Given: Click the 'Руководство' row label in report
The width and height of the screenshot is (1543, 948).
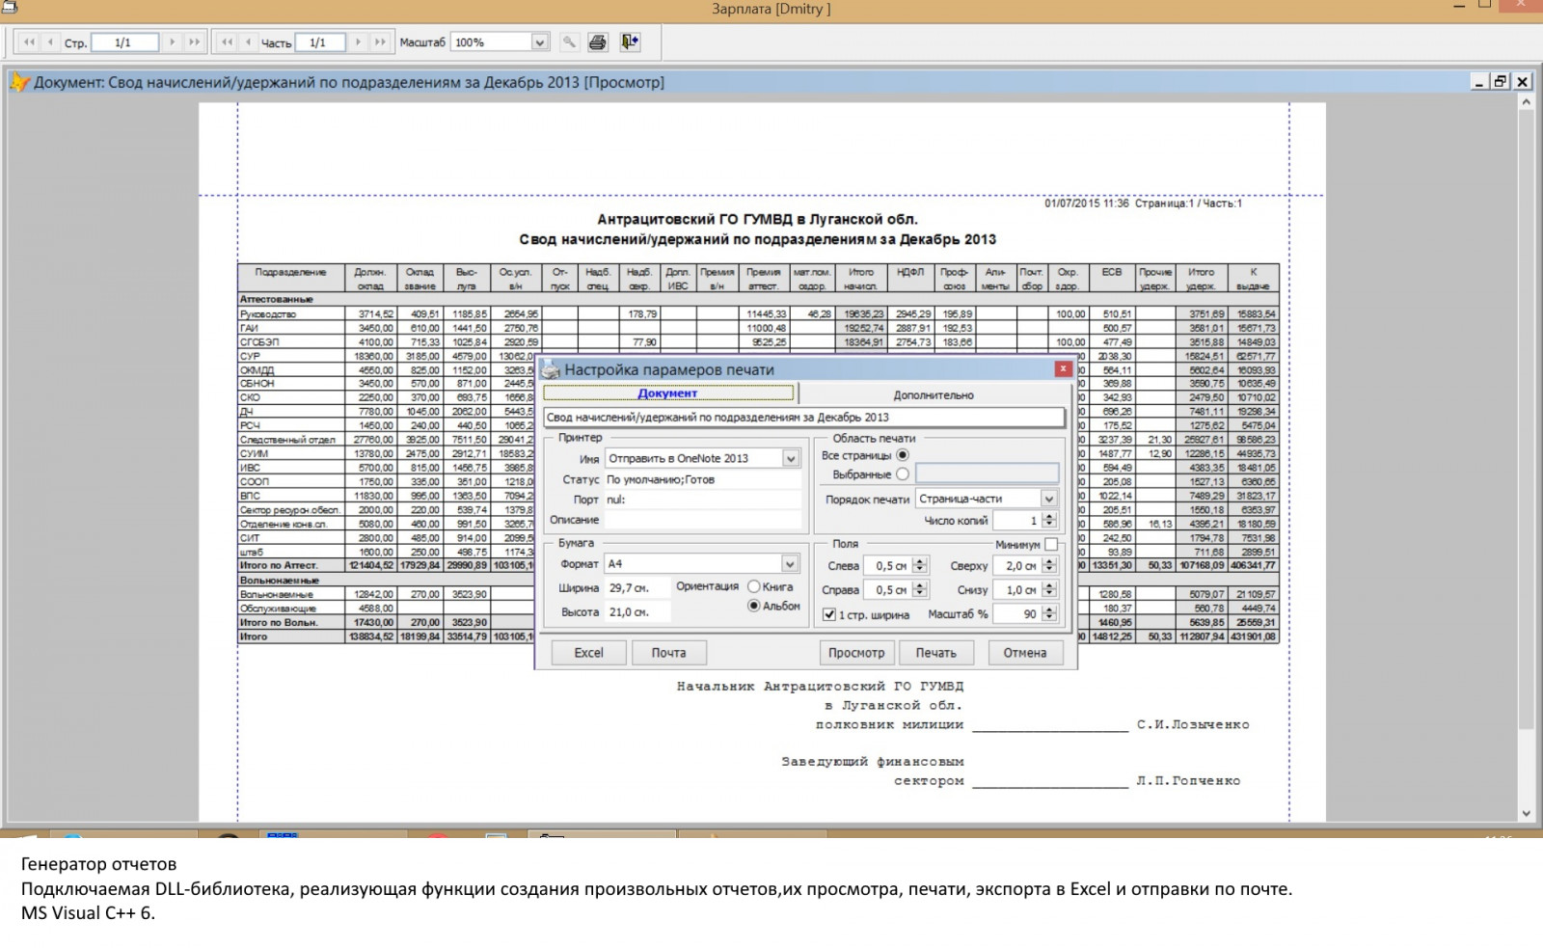Looking at the screenshot, I should (x=268, y=314).
